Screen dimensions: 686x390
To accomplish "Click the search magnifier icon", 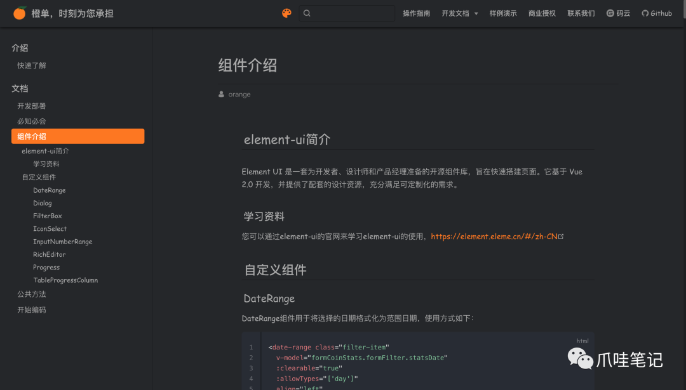I will (x=307, y=13).
